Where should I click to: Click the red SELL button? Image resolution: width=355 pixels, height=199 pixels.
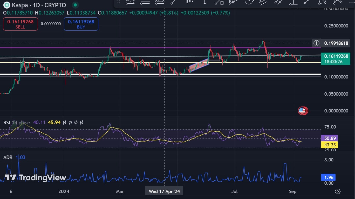tap(20, 24)
